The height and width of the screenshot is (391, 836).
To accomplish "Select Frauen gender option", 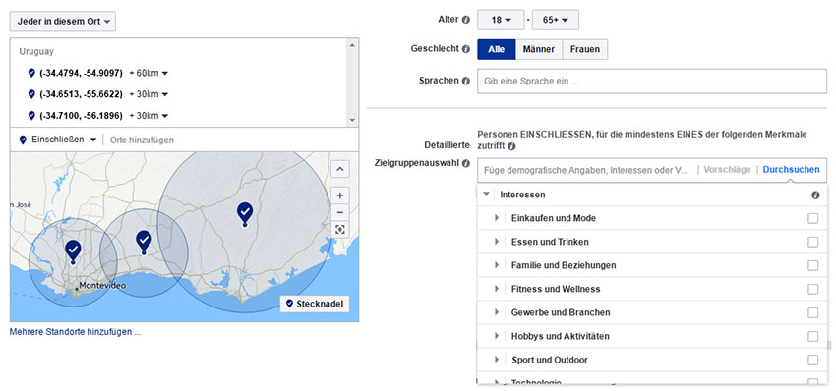I will pos(585,49).
